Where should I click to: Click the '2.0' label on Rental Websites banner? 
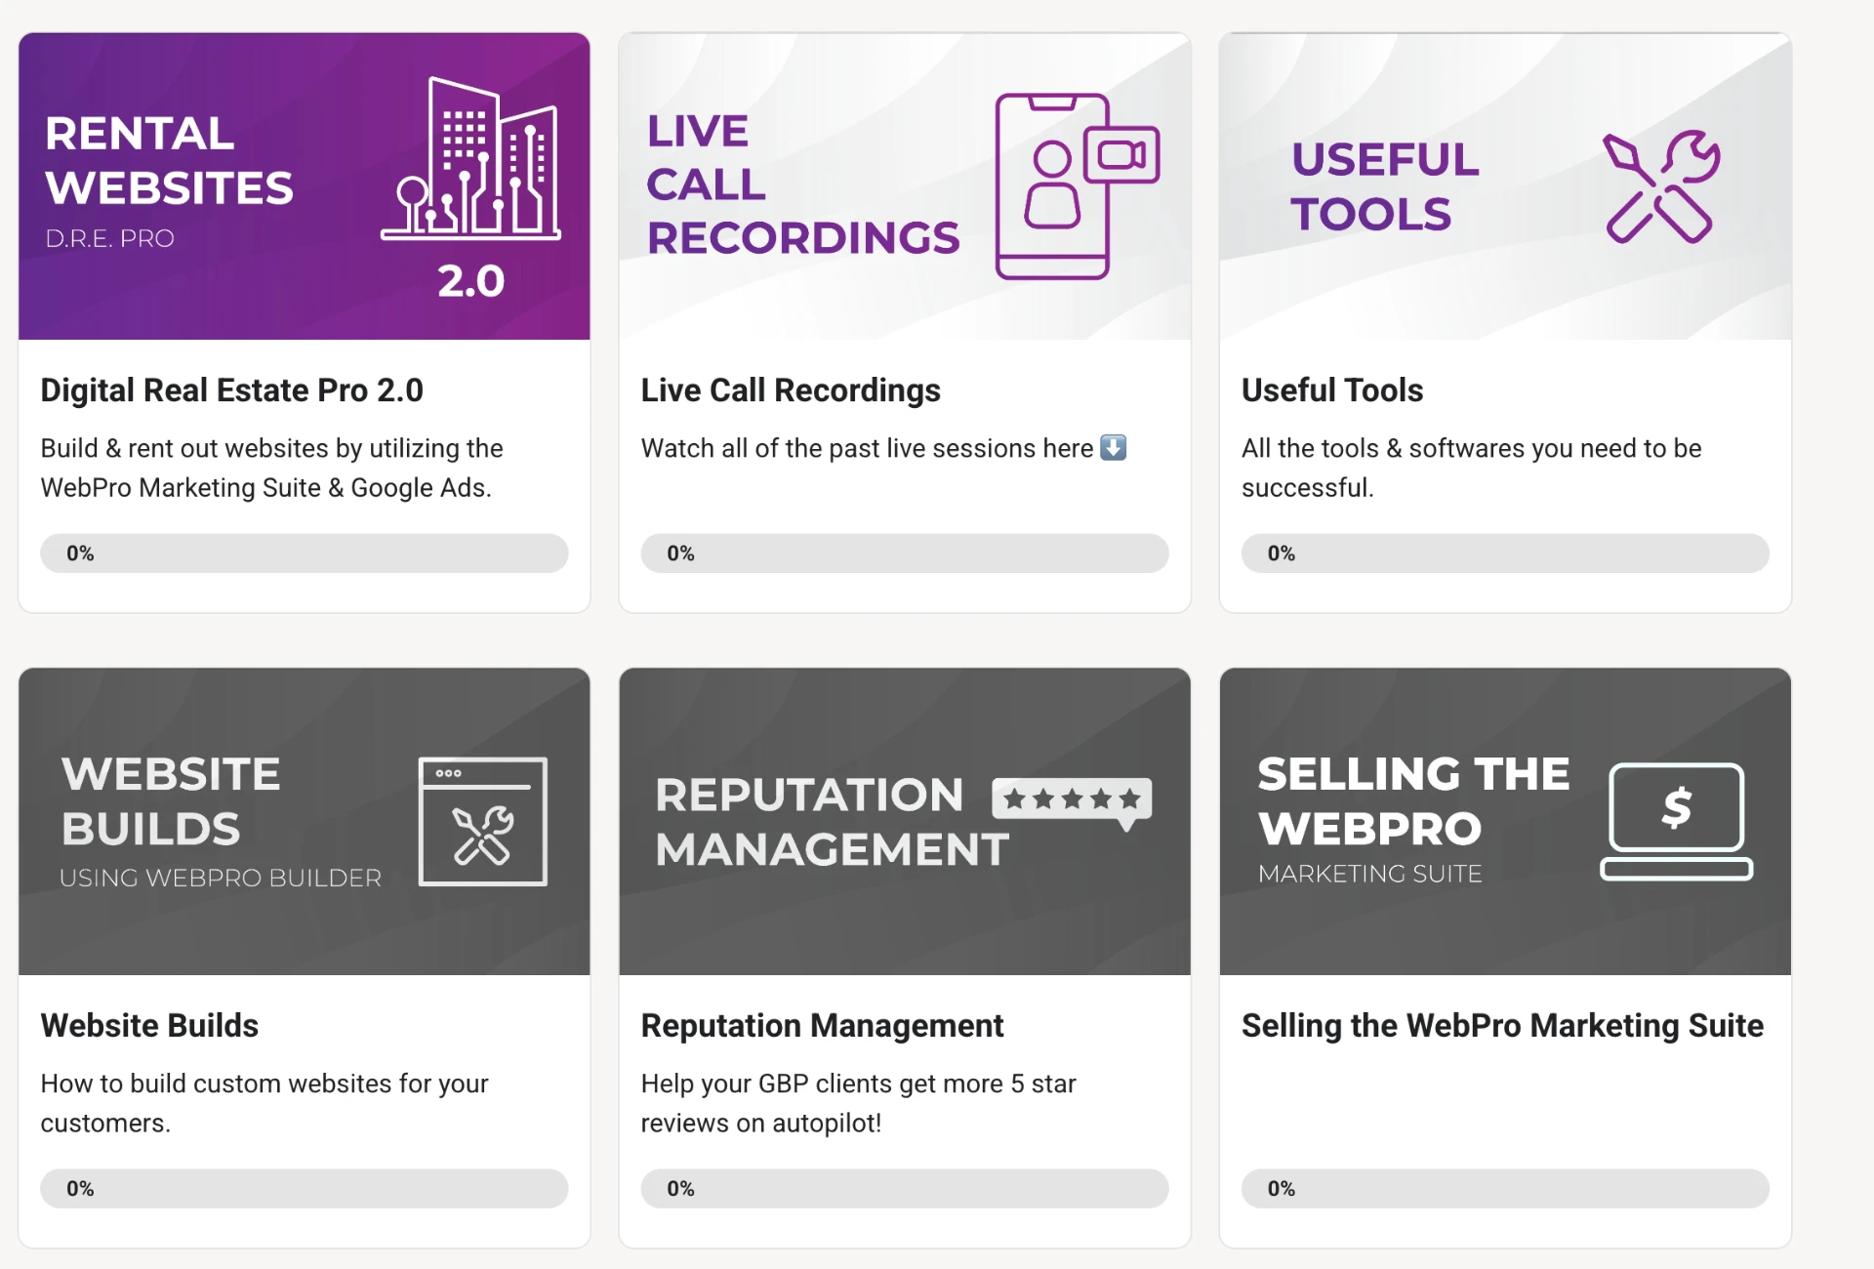pyautogui.click(x=470, y=282)
